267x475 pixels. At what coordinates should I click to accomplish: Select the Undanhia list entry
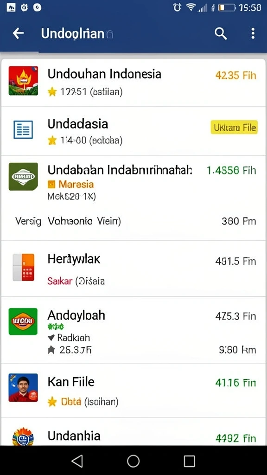click(x=133, y=432)
